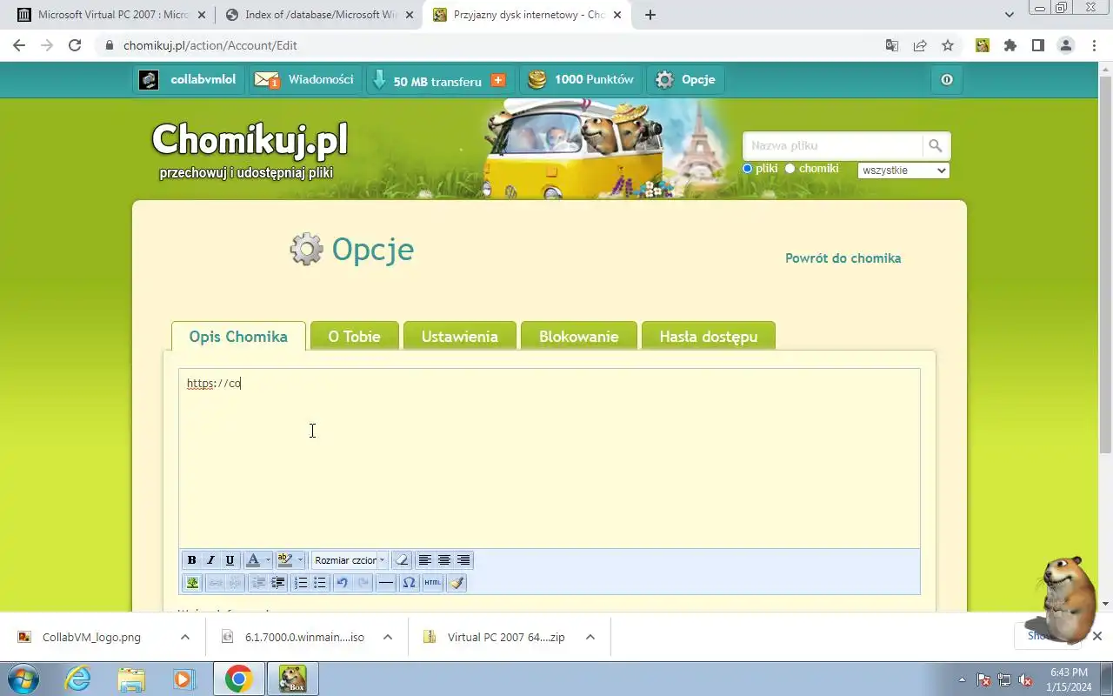Open the highlight color dropdown arrow

[300, 560]
